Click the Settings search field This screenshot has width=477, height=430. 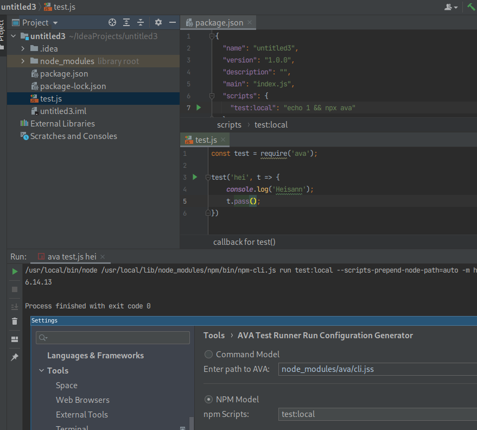[113, 338]
